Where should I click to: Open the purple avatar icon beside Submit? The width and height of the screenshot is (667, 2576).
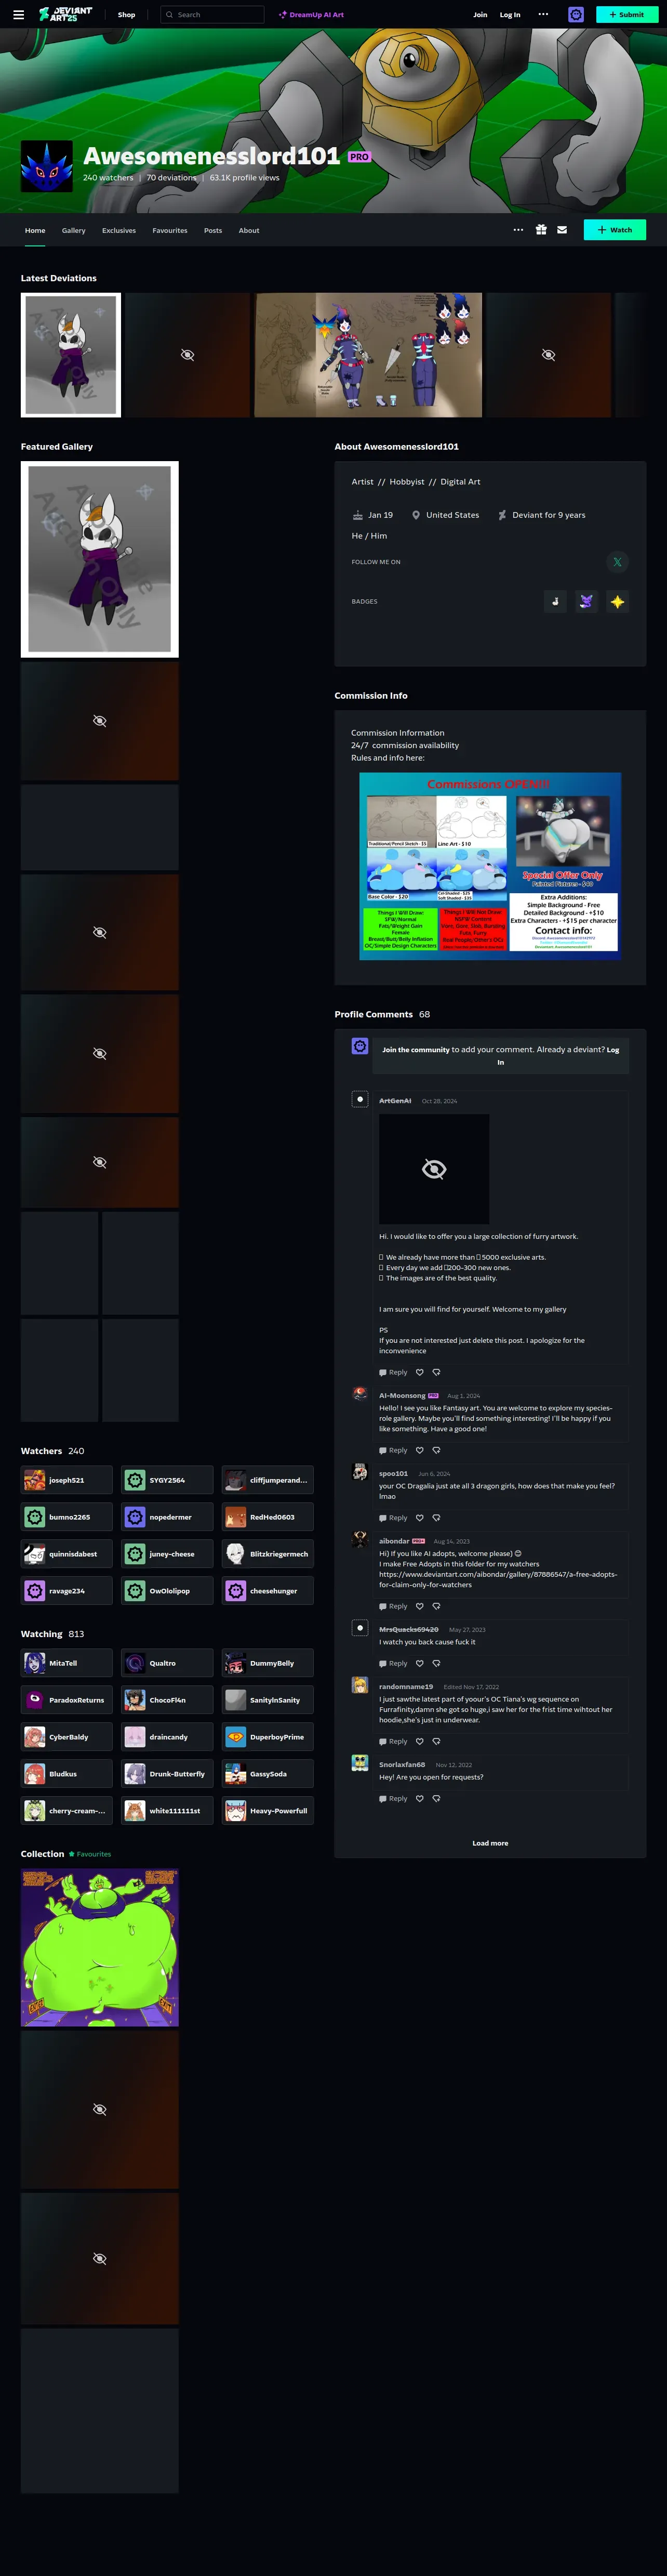pos(575,15)
